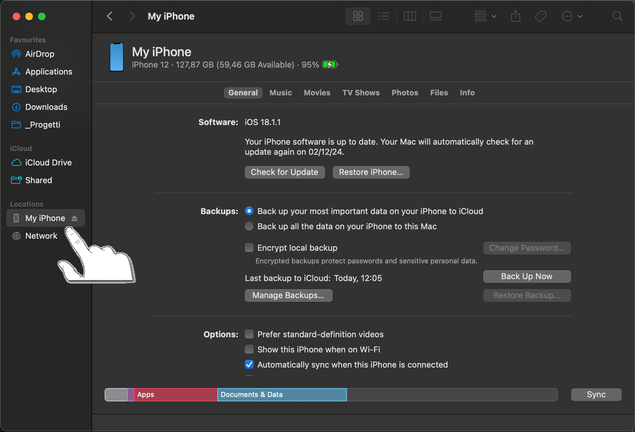Switch to the Music tab
Viewport: 635px width, 432px height.
[x=281, y=93]
